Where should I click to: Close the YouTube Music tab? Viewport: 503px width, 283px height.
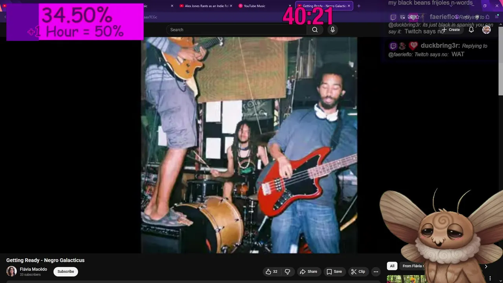point(290,6)
